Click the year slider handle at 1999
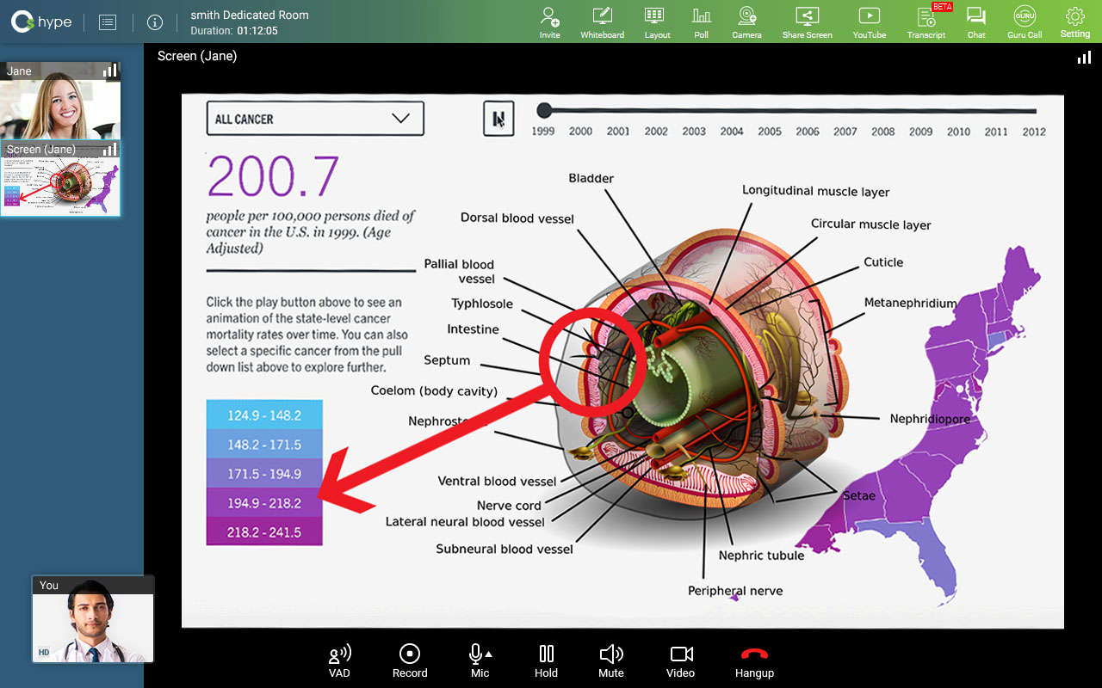Image resolution: width=1102 pixels, height=688 pixels. 543,110
